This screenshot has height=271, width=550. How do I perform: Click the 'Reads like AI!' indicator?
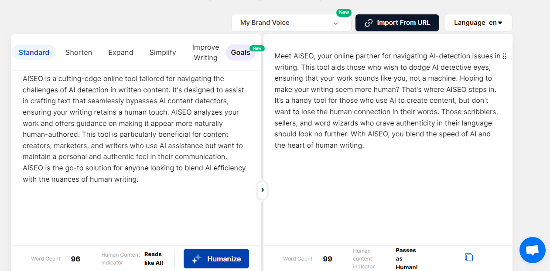(154, 258)
